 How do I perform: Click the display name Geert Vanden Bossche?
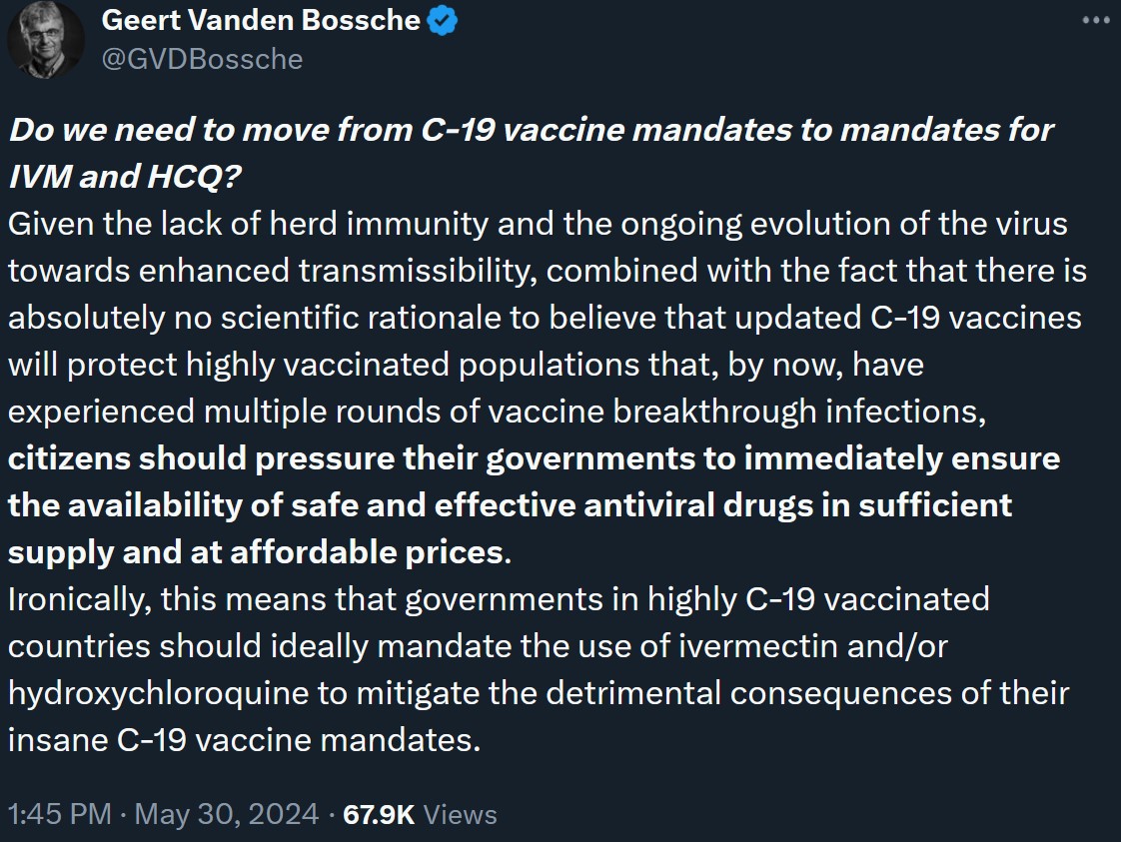pyautogui.click(x=261, y=21)
